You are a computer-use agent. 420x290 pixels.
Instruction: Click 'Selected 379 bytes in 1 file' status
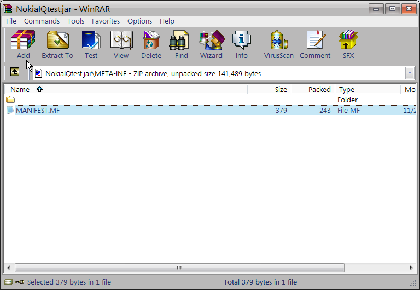pyautogui.click(x=69, y=282)
